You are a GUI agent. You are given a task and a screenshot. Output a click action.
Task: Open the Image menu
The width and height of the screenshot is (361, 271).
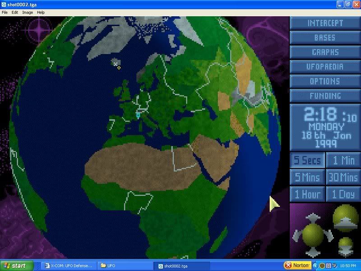click(x=28, y=13)
